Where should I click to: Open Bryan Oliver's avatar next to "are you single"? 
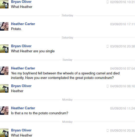point(4,49)
